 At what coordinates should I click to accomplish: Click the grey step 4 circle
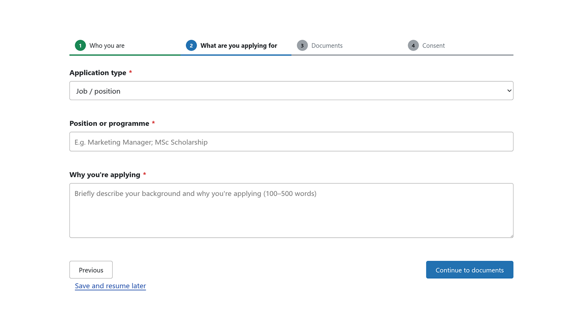[x=413, y=45]
